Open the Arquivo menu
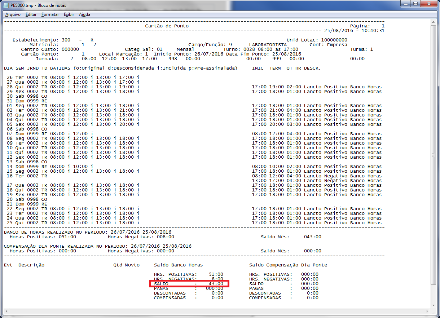Viewport: 440px width, 318px height. point(13,14)
